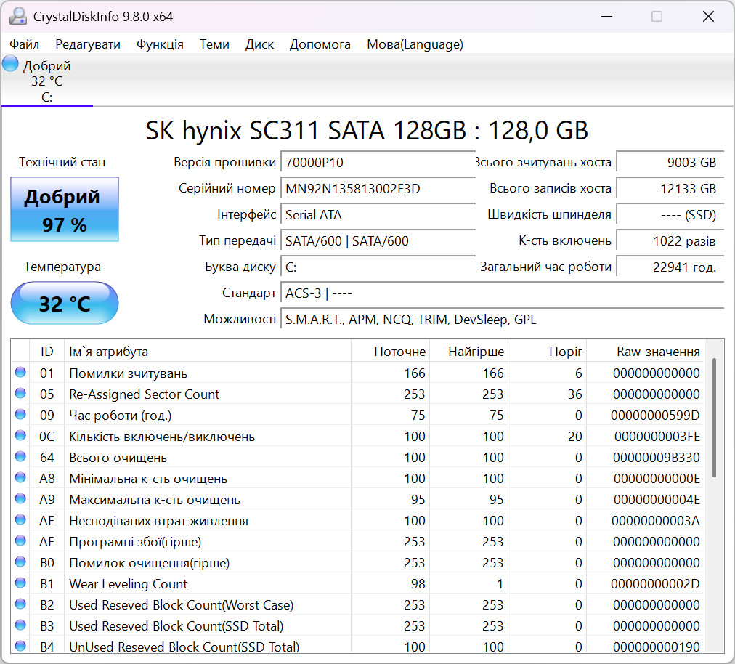Select the Re-Assigned Sector Count attribute name

click(x=144, y=394)
